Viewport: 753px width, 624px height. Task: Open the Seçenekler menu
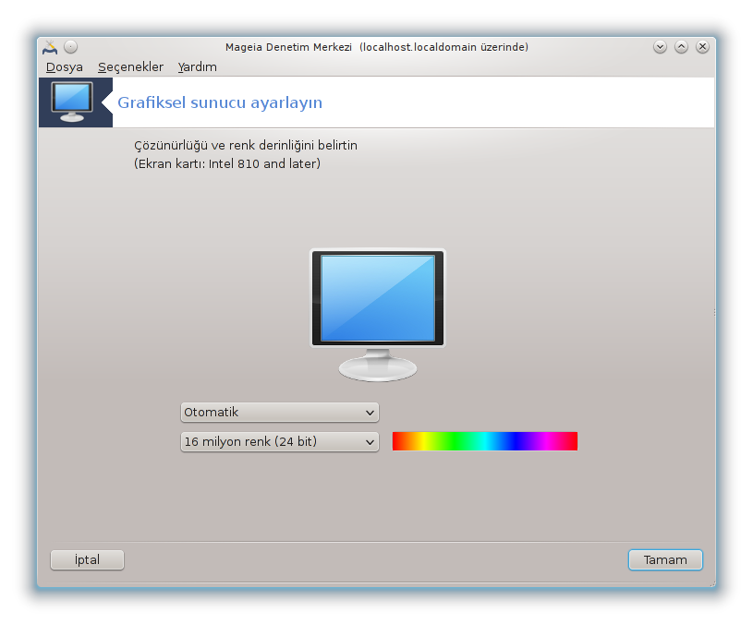pyautogui.click(x=130, y=66)
